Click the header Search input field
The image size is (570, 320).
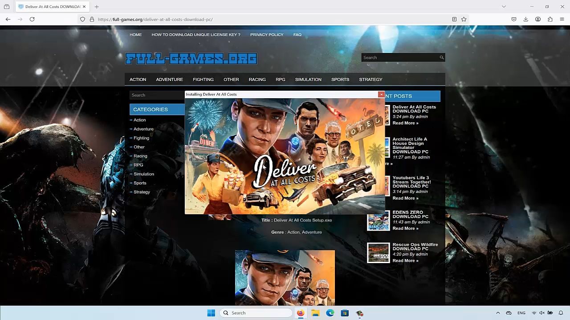400,57
